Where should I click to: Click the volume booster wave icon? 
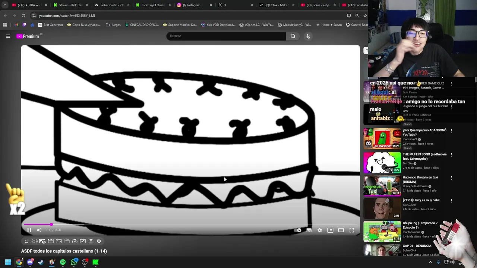(x=34, y=241)
